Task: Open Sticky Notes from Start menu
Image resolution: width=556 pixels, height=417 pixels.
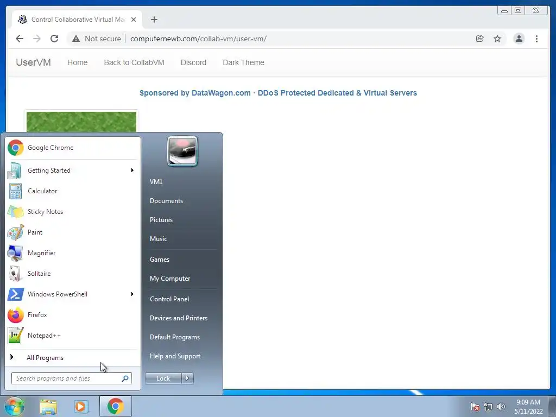Action: 72,212
